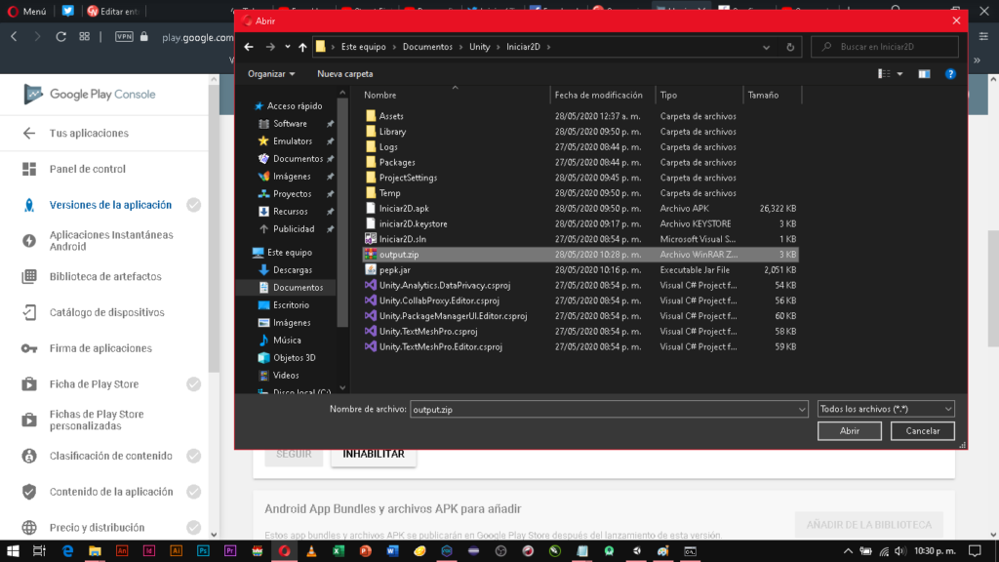Open Objetos 3D in navigation pane
The image size is (999, 562).
[x=295, y=358]
